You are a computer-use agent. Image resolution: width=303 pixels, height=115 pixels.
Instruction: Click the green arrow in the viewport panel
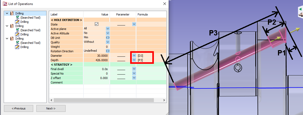(300, 9)
